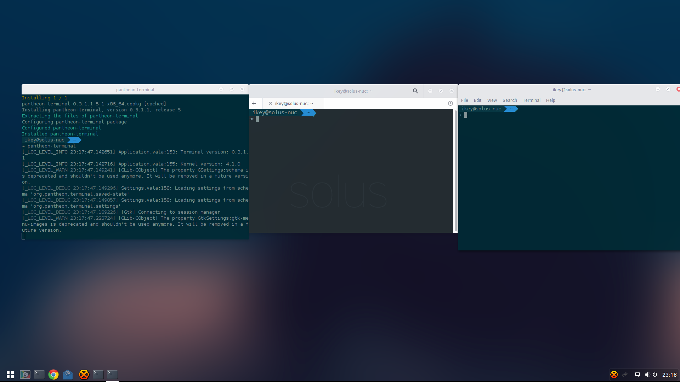Close the right terminal with red button

pyautogui.click(x=678, y=89)
